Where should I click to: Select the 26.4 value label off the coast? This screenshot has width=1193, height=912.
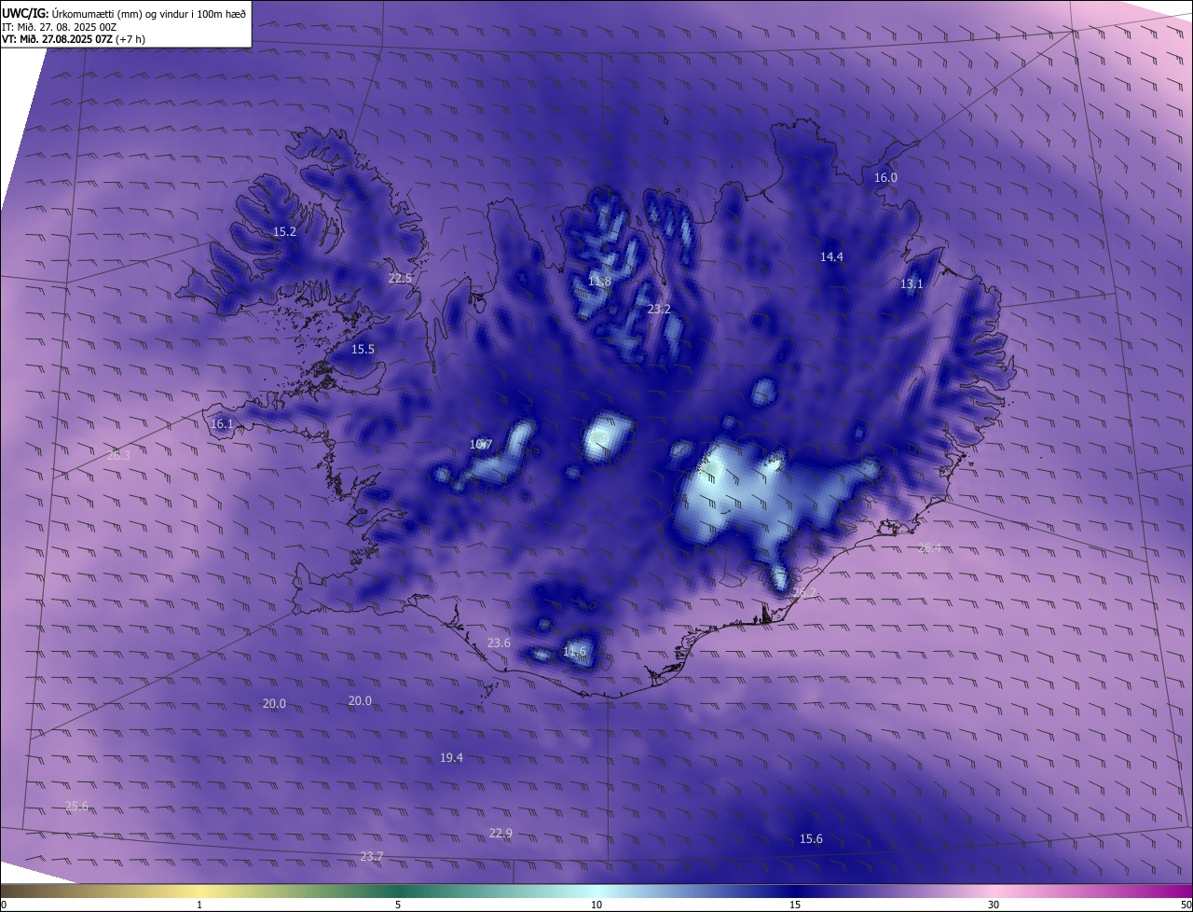pos(929,547)
